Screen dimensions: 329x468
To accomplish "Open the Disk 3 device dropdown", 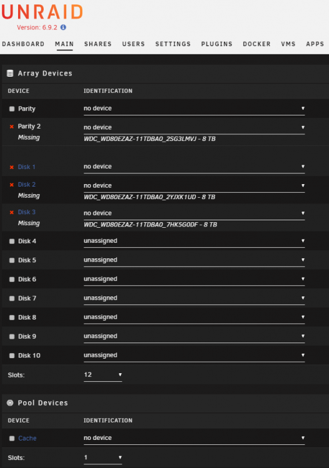I will coord(194,213).
